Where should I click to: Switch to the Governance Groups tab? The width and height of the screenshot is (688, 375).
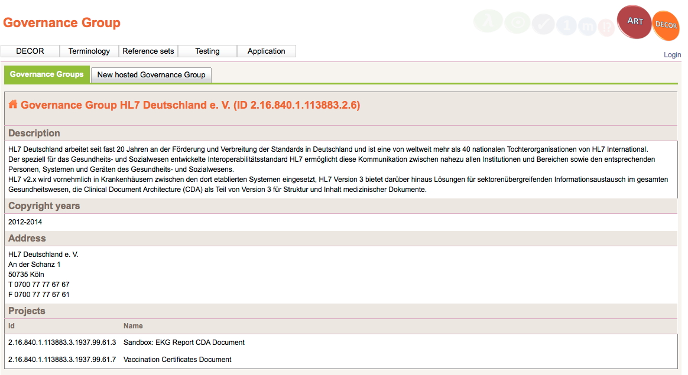47,74
